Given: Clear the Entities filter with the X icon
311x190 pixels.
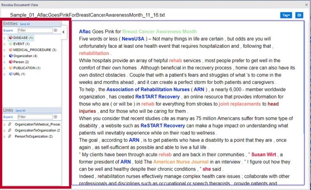Looking at the screenshot, I should pyautogui.click(x=55, y=31).
